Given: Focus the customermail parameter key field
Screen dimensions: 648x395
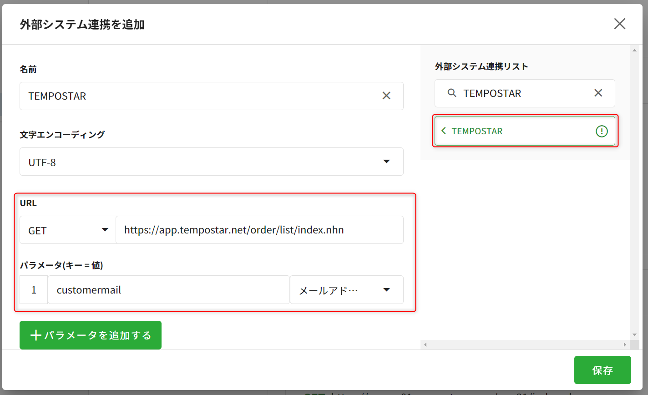Looking at the screenshot, I should (168, 290).
